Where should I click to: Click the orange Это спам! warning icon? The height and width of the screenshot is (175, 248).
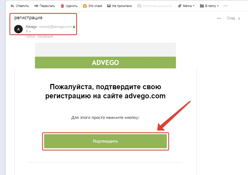[84, 5]
